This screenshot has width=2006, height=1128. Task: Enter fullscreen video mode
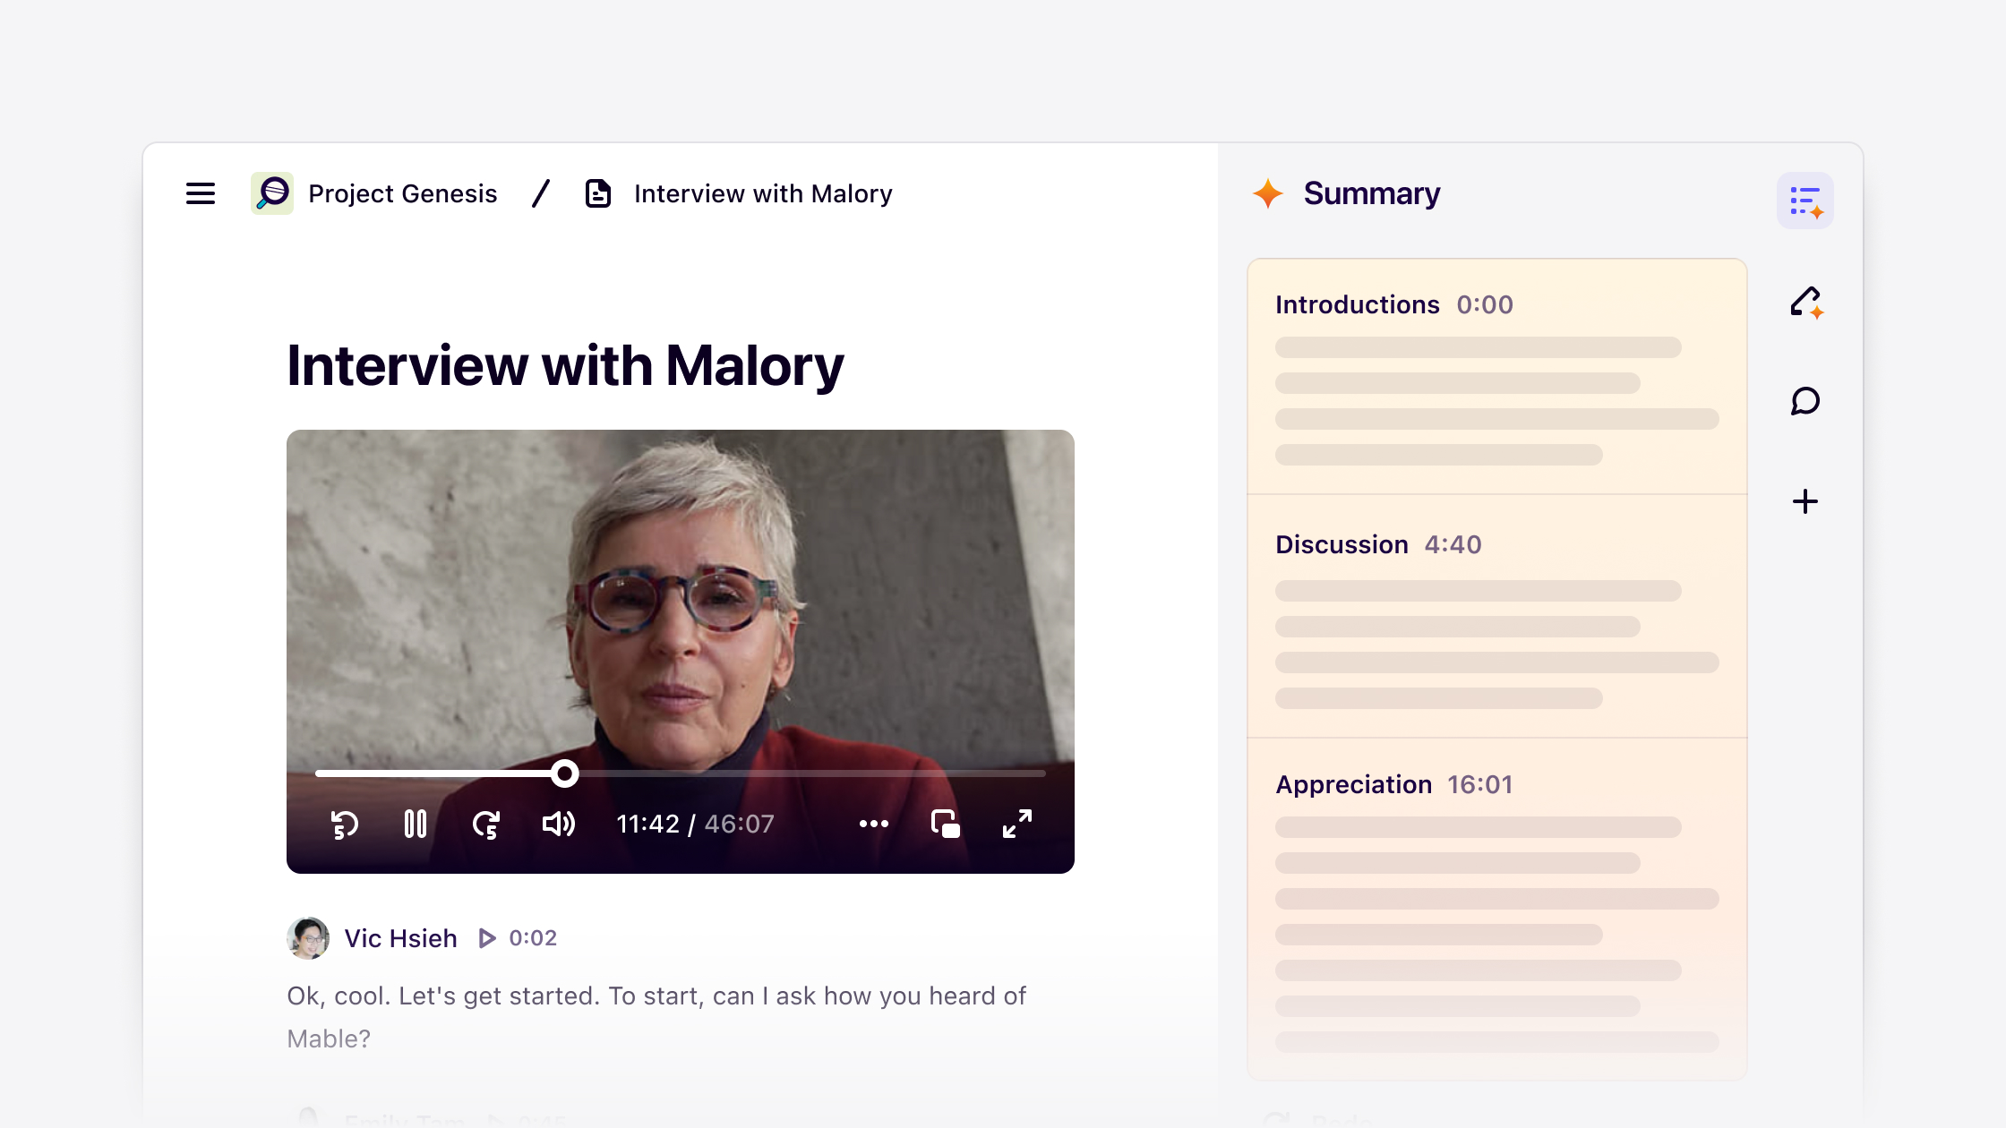click(1017, 824)
